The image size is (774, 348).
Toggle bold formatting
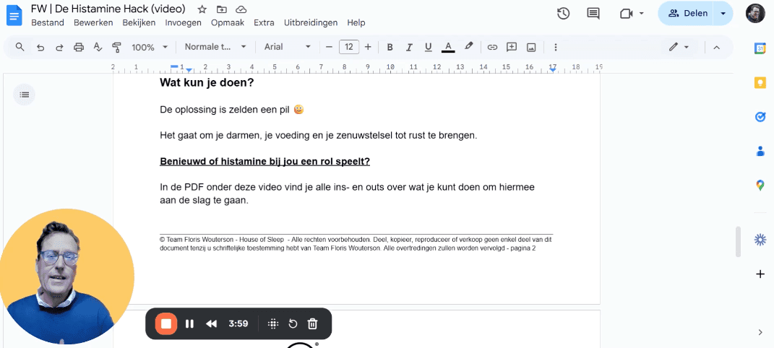coord(390,48)
